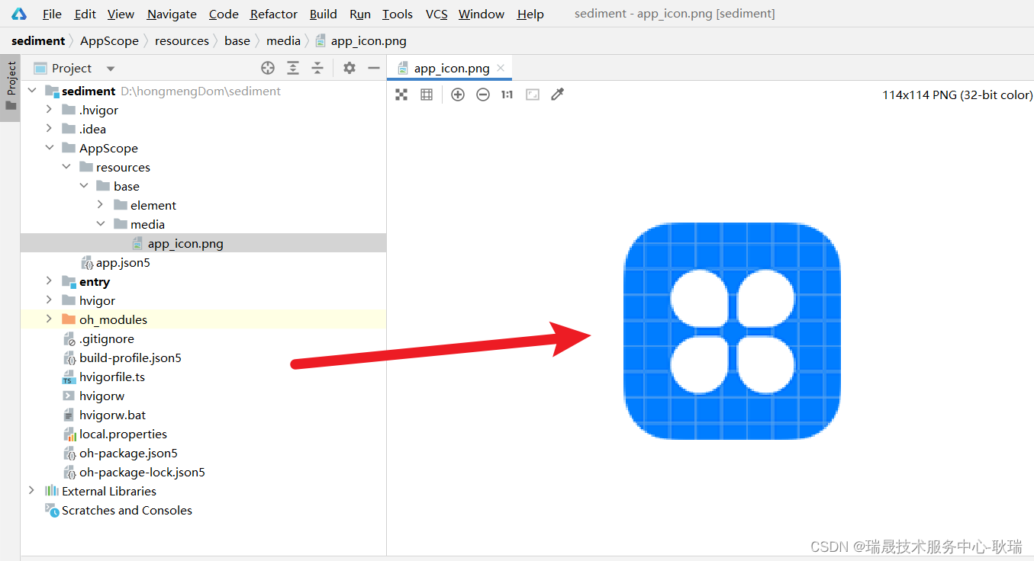Click media in the breadcrumb bar
The height and width of the screenshot is (561, 1034).
[283, 41]
